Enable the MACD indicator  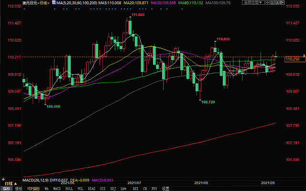[56, 189]
